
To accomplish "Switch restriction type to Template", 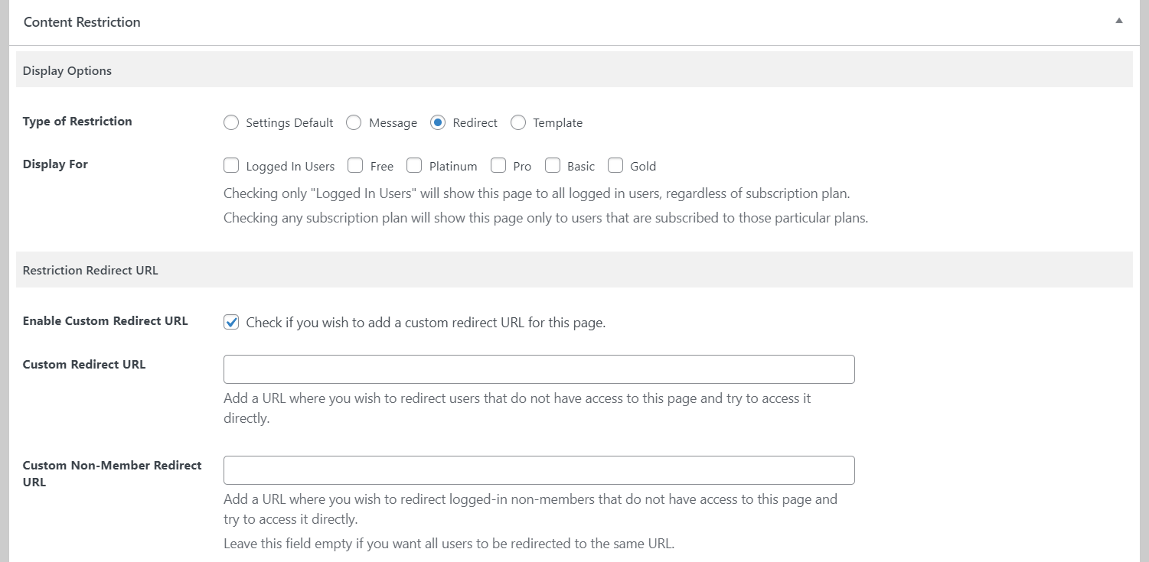I will (518, 122).
